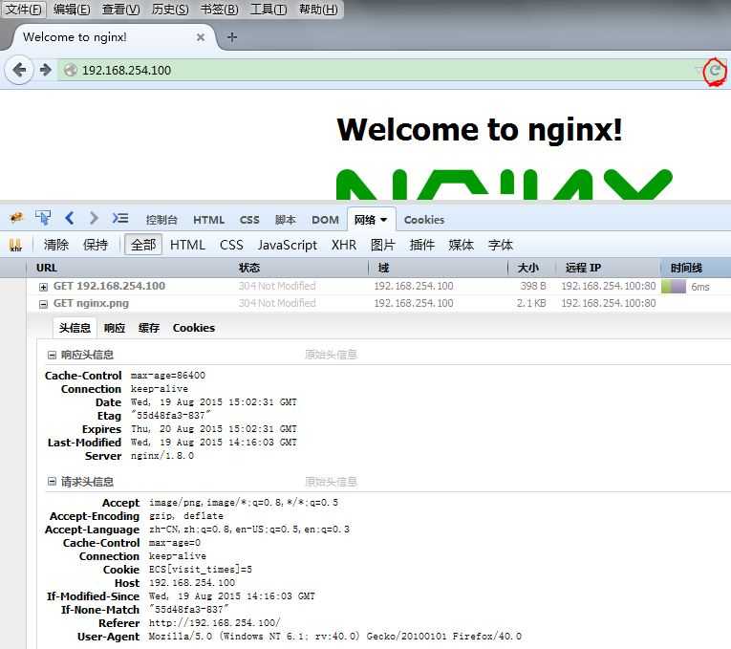
Task: Open the 书签(B) menu
Action: tap(219, 10)
